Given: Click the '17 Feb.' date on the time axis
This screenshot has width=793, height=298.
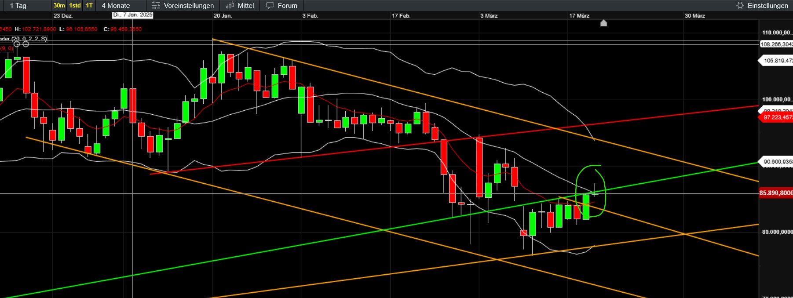Looking at the screenshot, I should pos(401,16).
